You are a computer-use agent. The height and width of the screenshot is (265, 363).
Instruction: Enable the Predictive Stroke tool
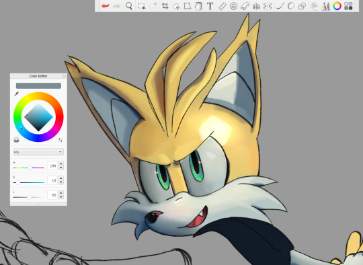tap(291, 6)
